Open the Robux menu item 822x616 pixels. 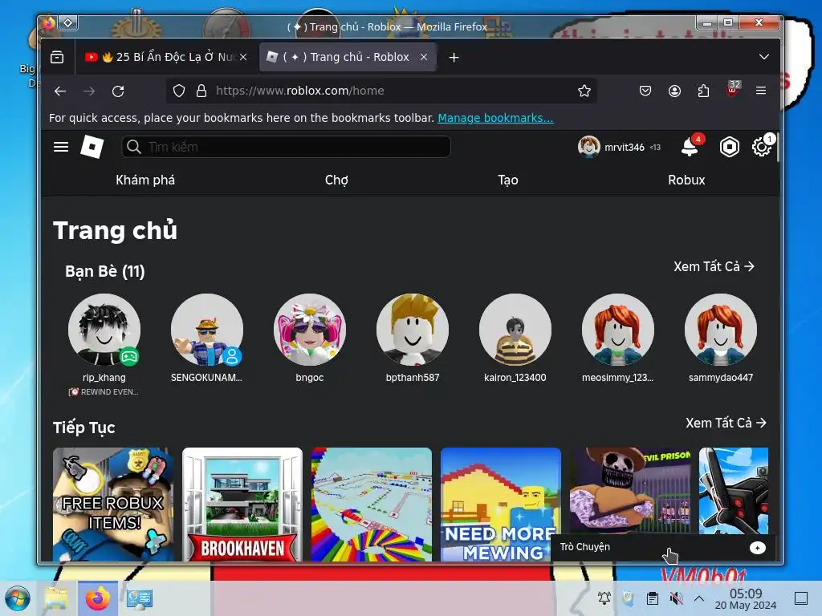[686, 180]
